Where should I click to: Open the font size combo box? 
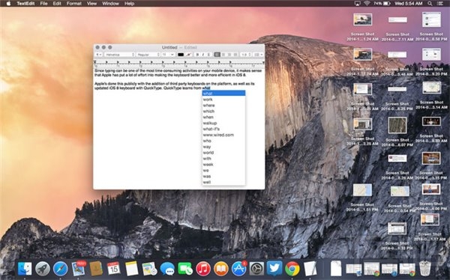coord(168,55)
